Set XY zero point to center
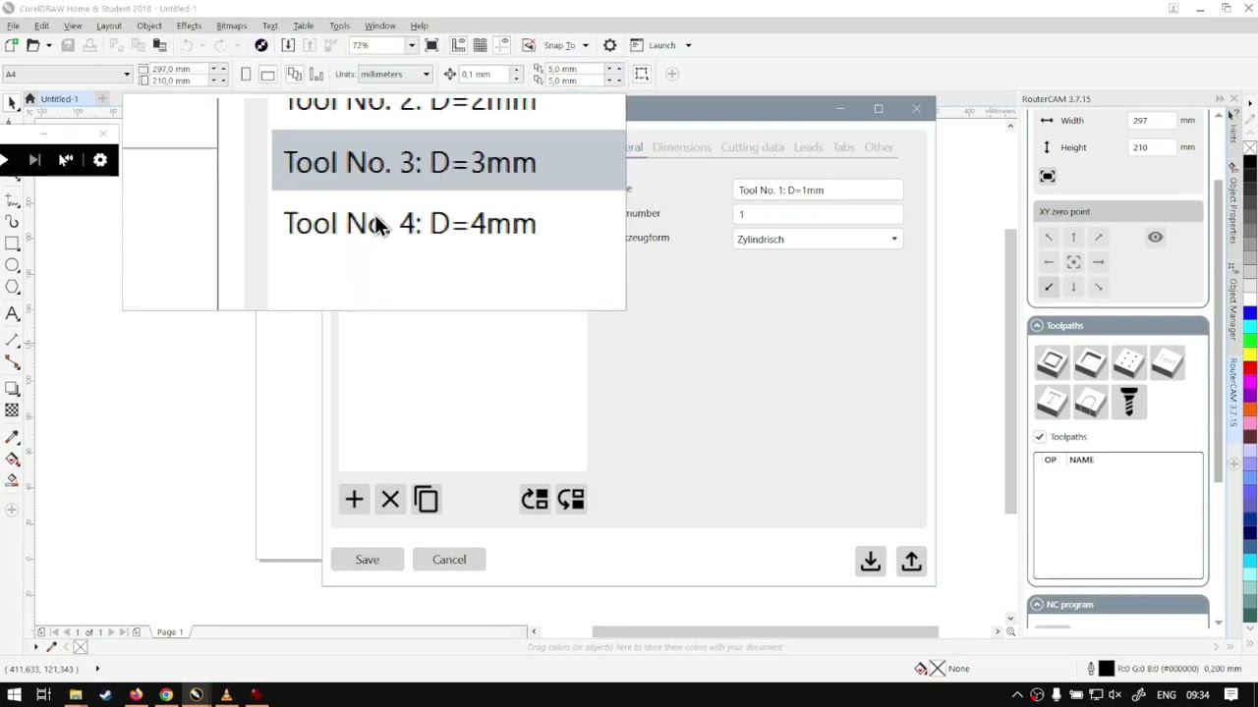The width and height of the screenshot is (1258, 707). [1073, 262]
